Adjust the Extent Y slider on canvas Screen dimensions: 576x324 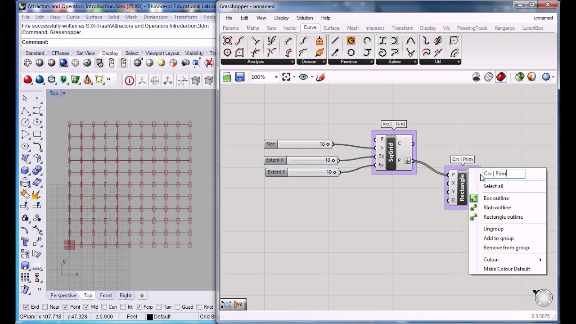303,172
